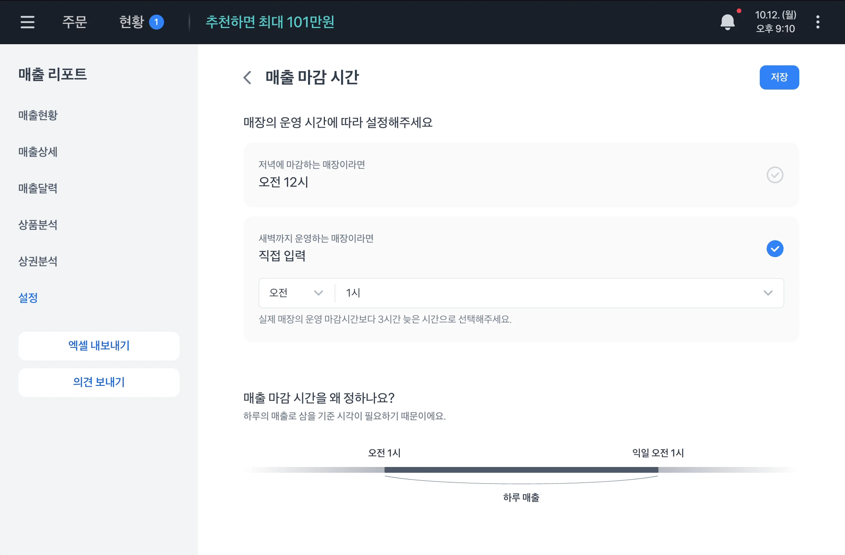Screen dimensions: 845x555
Task: Open the hamburger menu icon
Action: pos(27,22)
